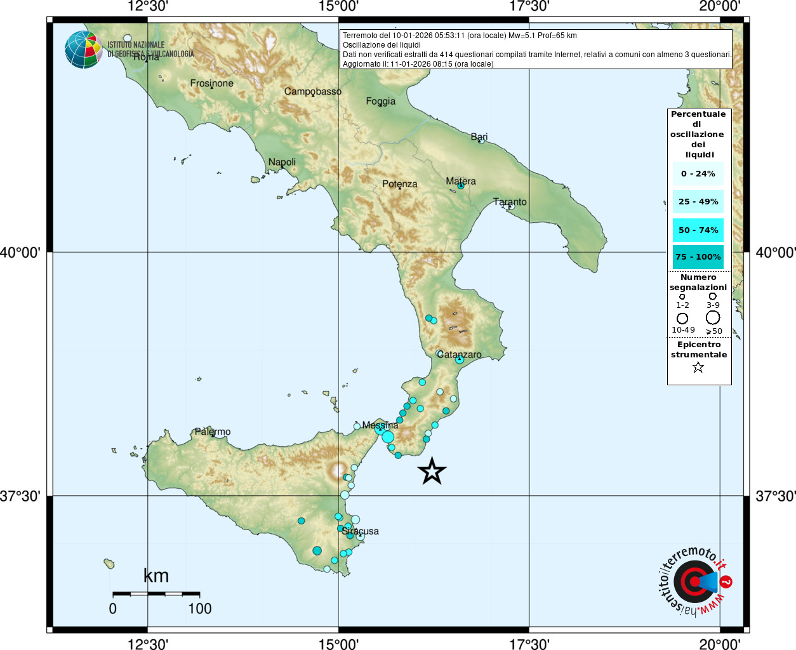This screenshot has height=650, width=796.
Task: Click the teal marker at Matera
Action: click(x=461, y=186)
